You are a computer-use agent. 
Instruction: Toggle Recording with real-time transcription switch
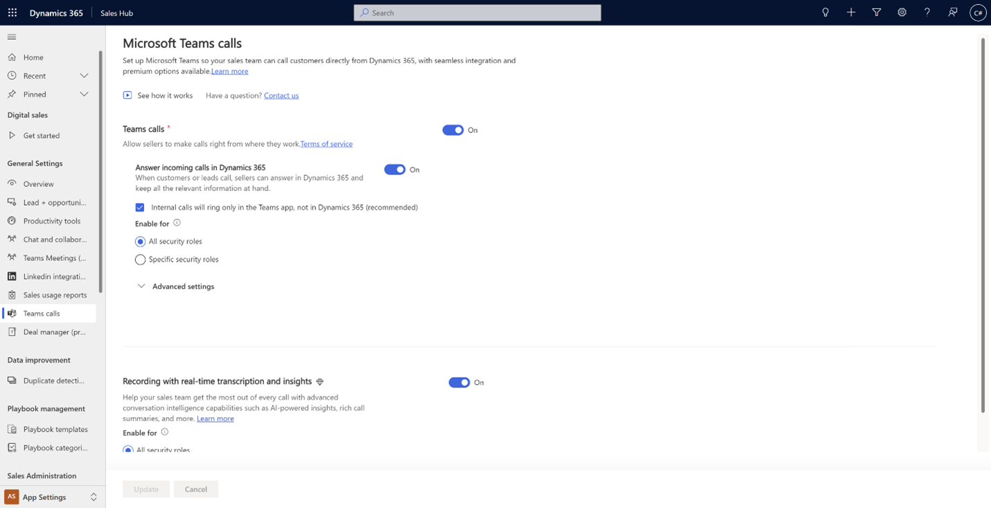point(459,382)
